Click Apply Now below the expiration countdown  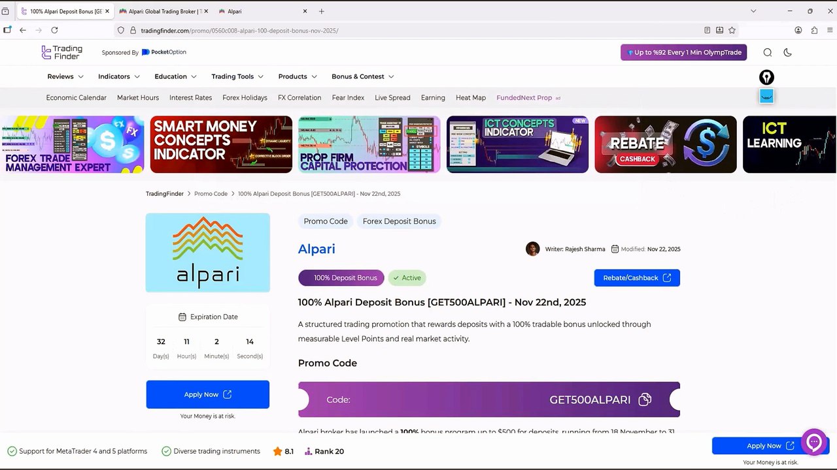click(x=208, y=394)
